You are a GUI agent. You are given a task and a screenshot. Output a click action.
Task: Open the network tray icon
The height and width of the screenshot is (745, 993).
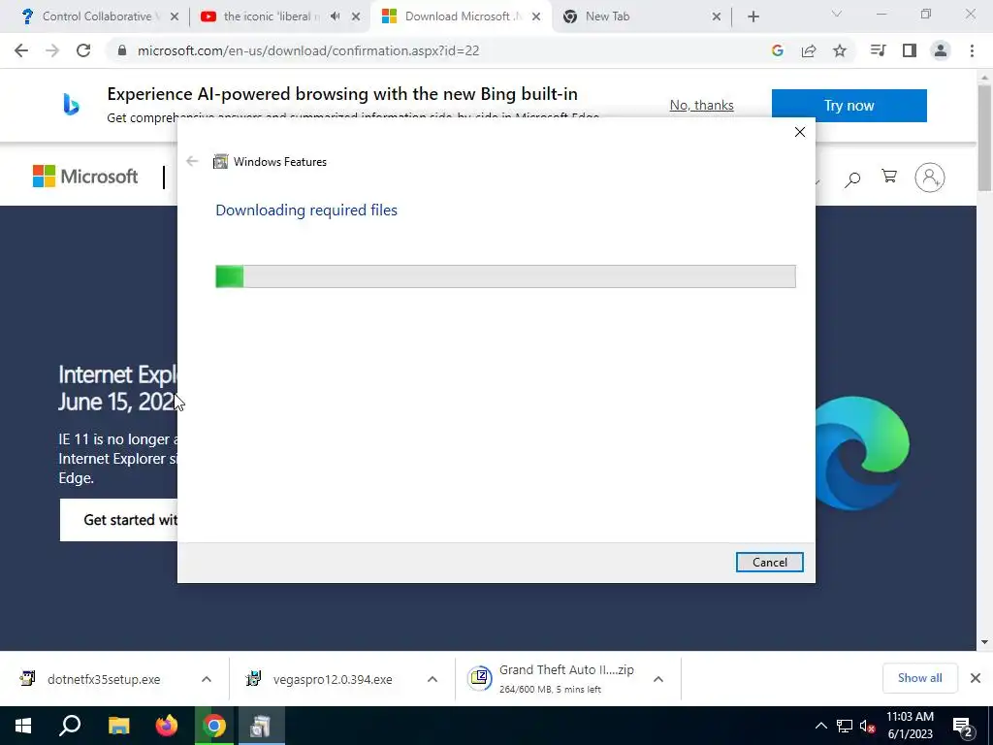(845, 726)
